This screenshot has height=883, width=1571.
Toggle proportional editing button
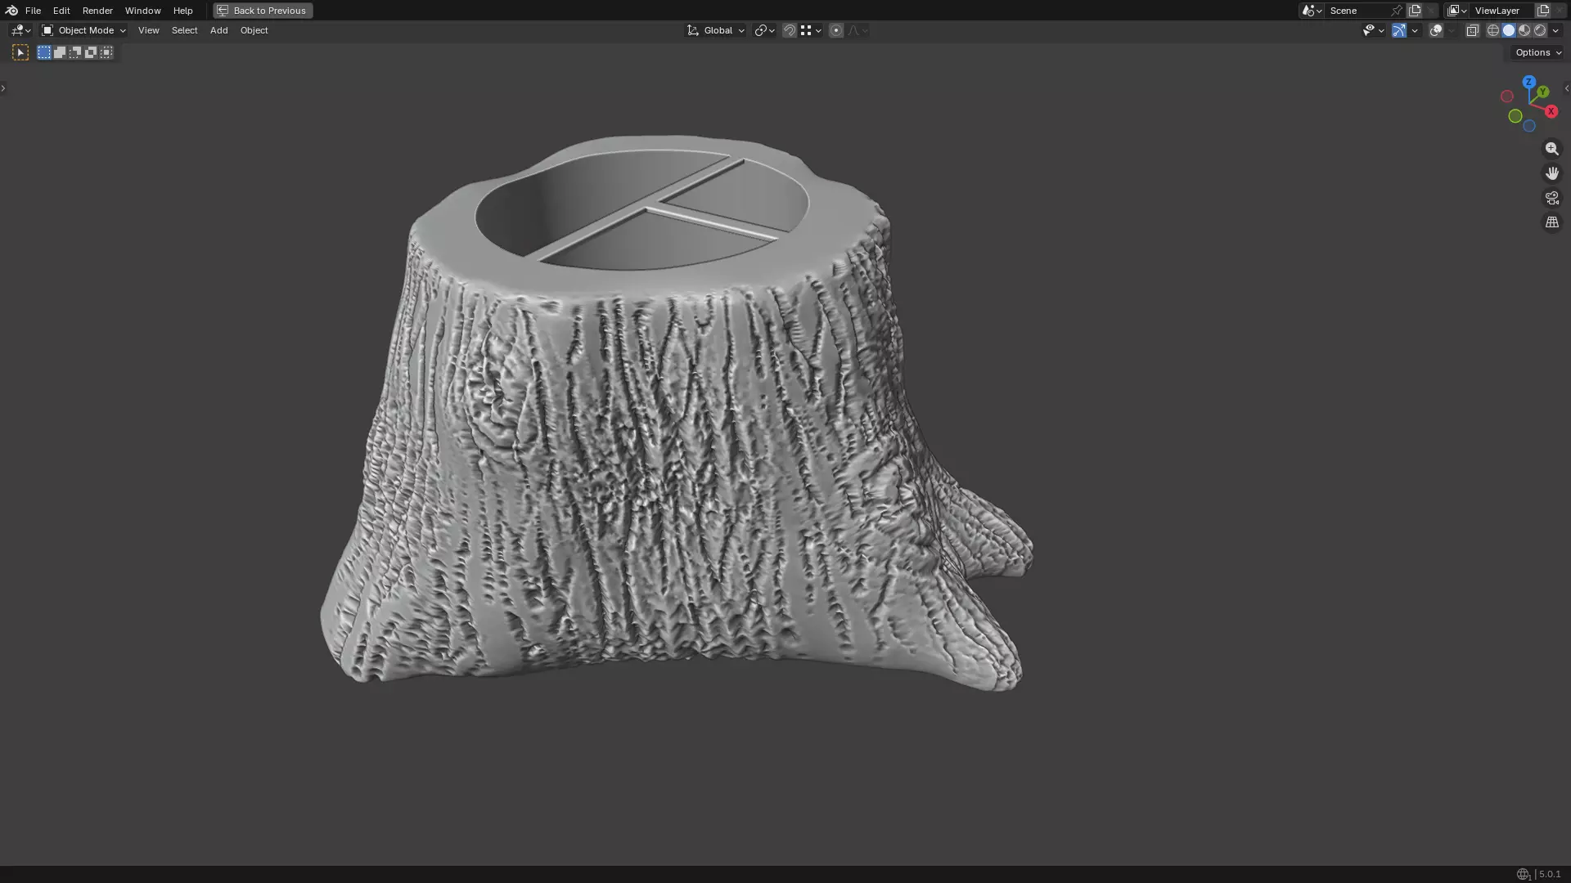pos(835,30)
